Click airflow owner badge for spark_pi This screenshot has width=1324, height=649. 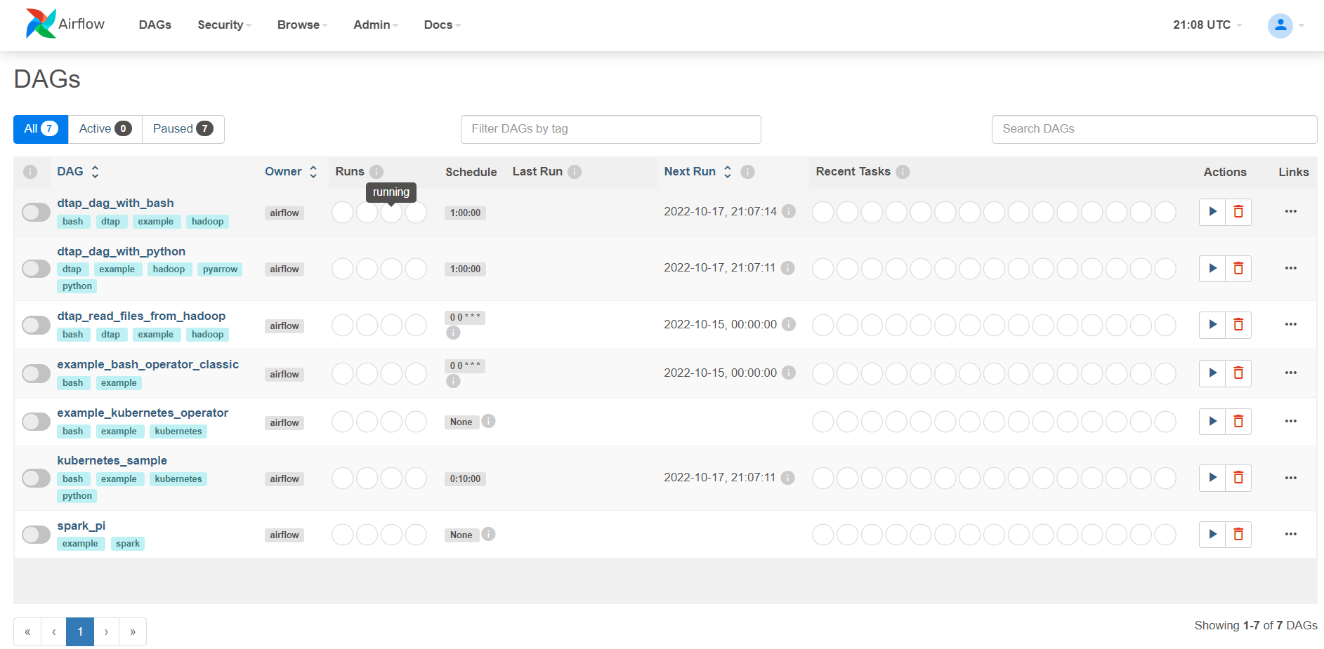point(284,535)
